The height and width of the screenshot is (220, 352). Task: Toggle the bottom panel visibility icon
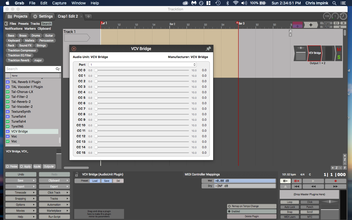pos(340,27)
